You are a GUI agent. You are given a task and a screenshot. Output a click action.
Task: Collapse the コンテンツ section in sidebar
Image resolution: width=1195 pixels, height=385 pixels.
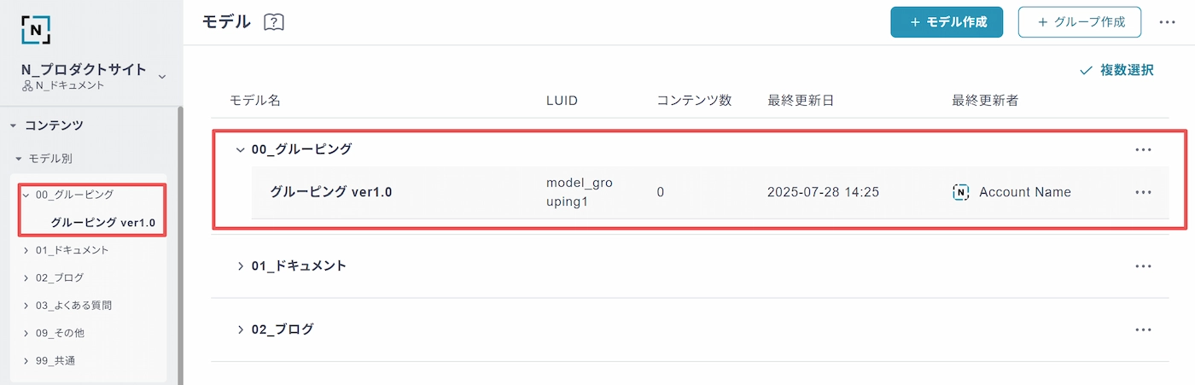(x=13, y=125)
